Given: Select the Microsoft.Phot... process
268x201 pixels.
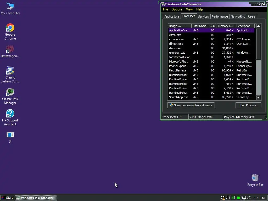Looking at the screenshot, I should 211,62.
